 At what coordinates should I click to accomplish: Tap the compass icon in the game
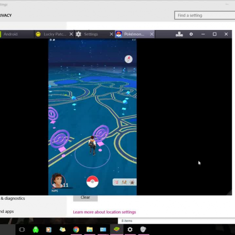[128, 59]
